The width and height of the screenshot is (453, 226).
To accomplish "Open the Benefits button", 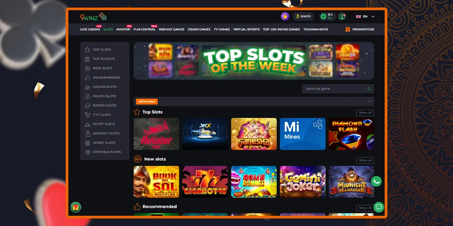I will tap(304, 17).
